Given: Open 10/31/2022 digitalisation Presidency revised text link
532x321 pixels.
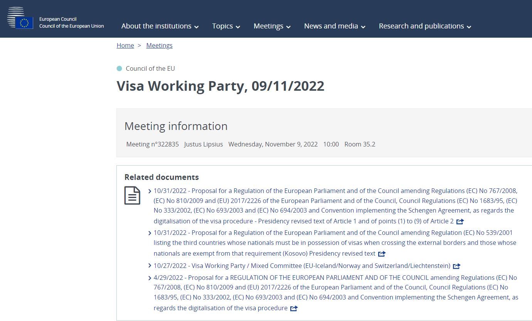Looking at the screenshot, I should (x=335, y=206).
